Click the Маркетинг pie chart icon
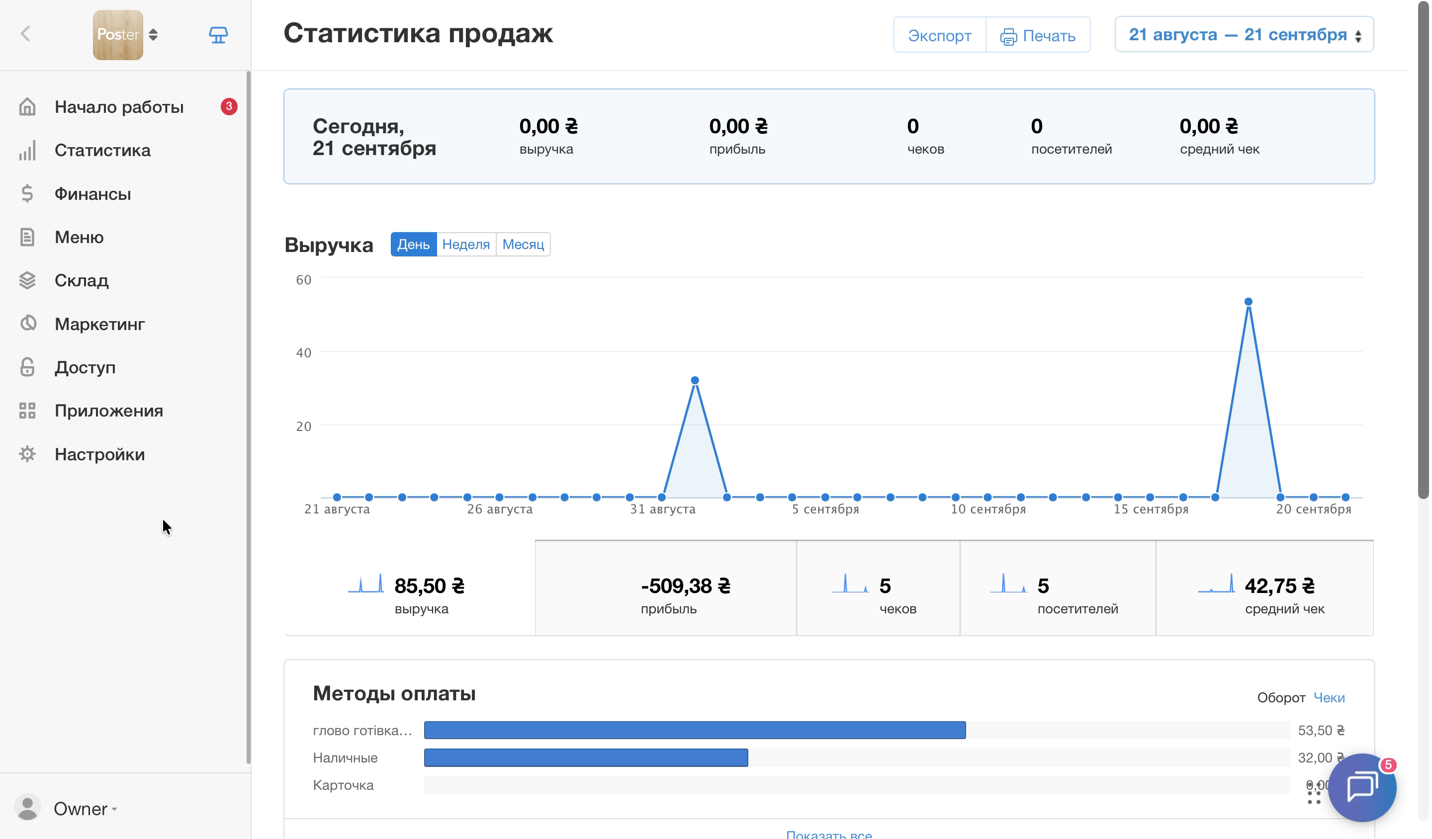The height and width of the screenshot is (839, 1432). click(27, 323)
